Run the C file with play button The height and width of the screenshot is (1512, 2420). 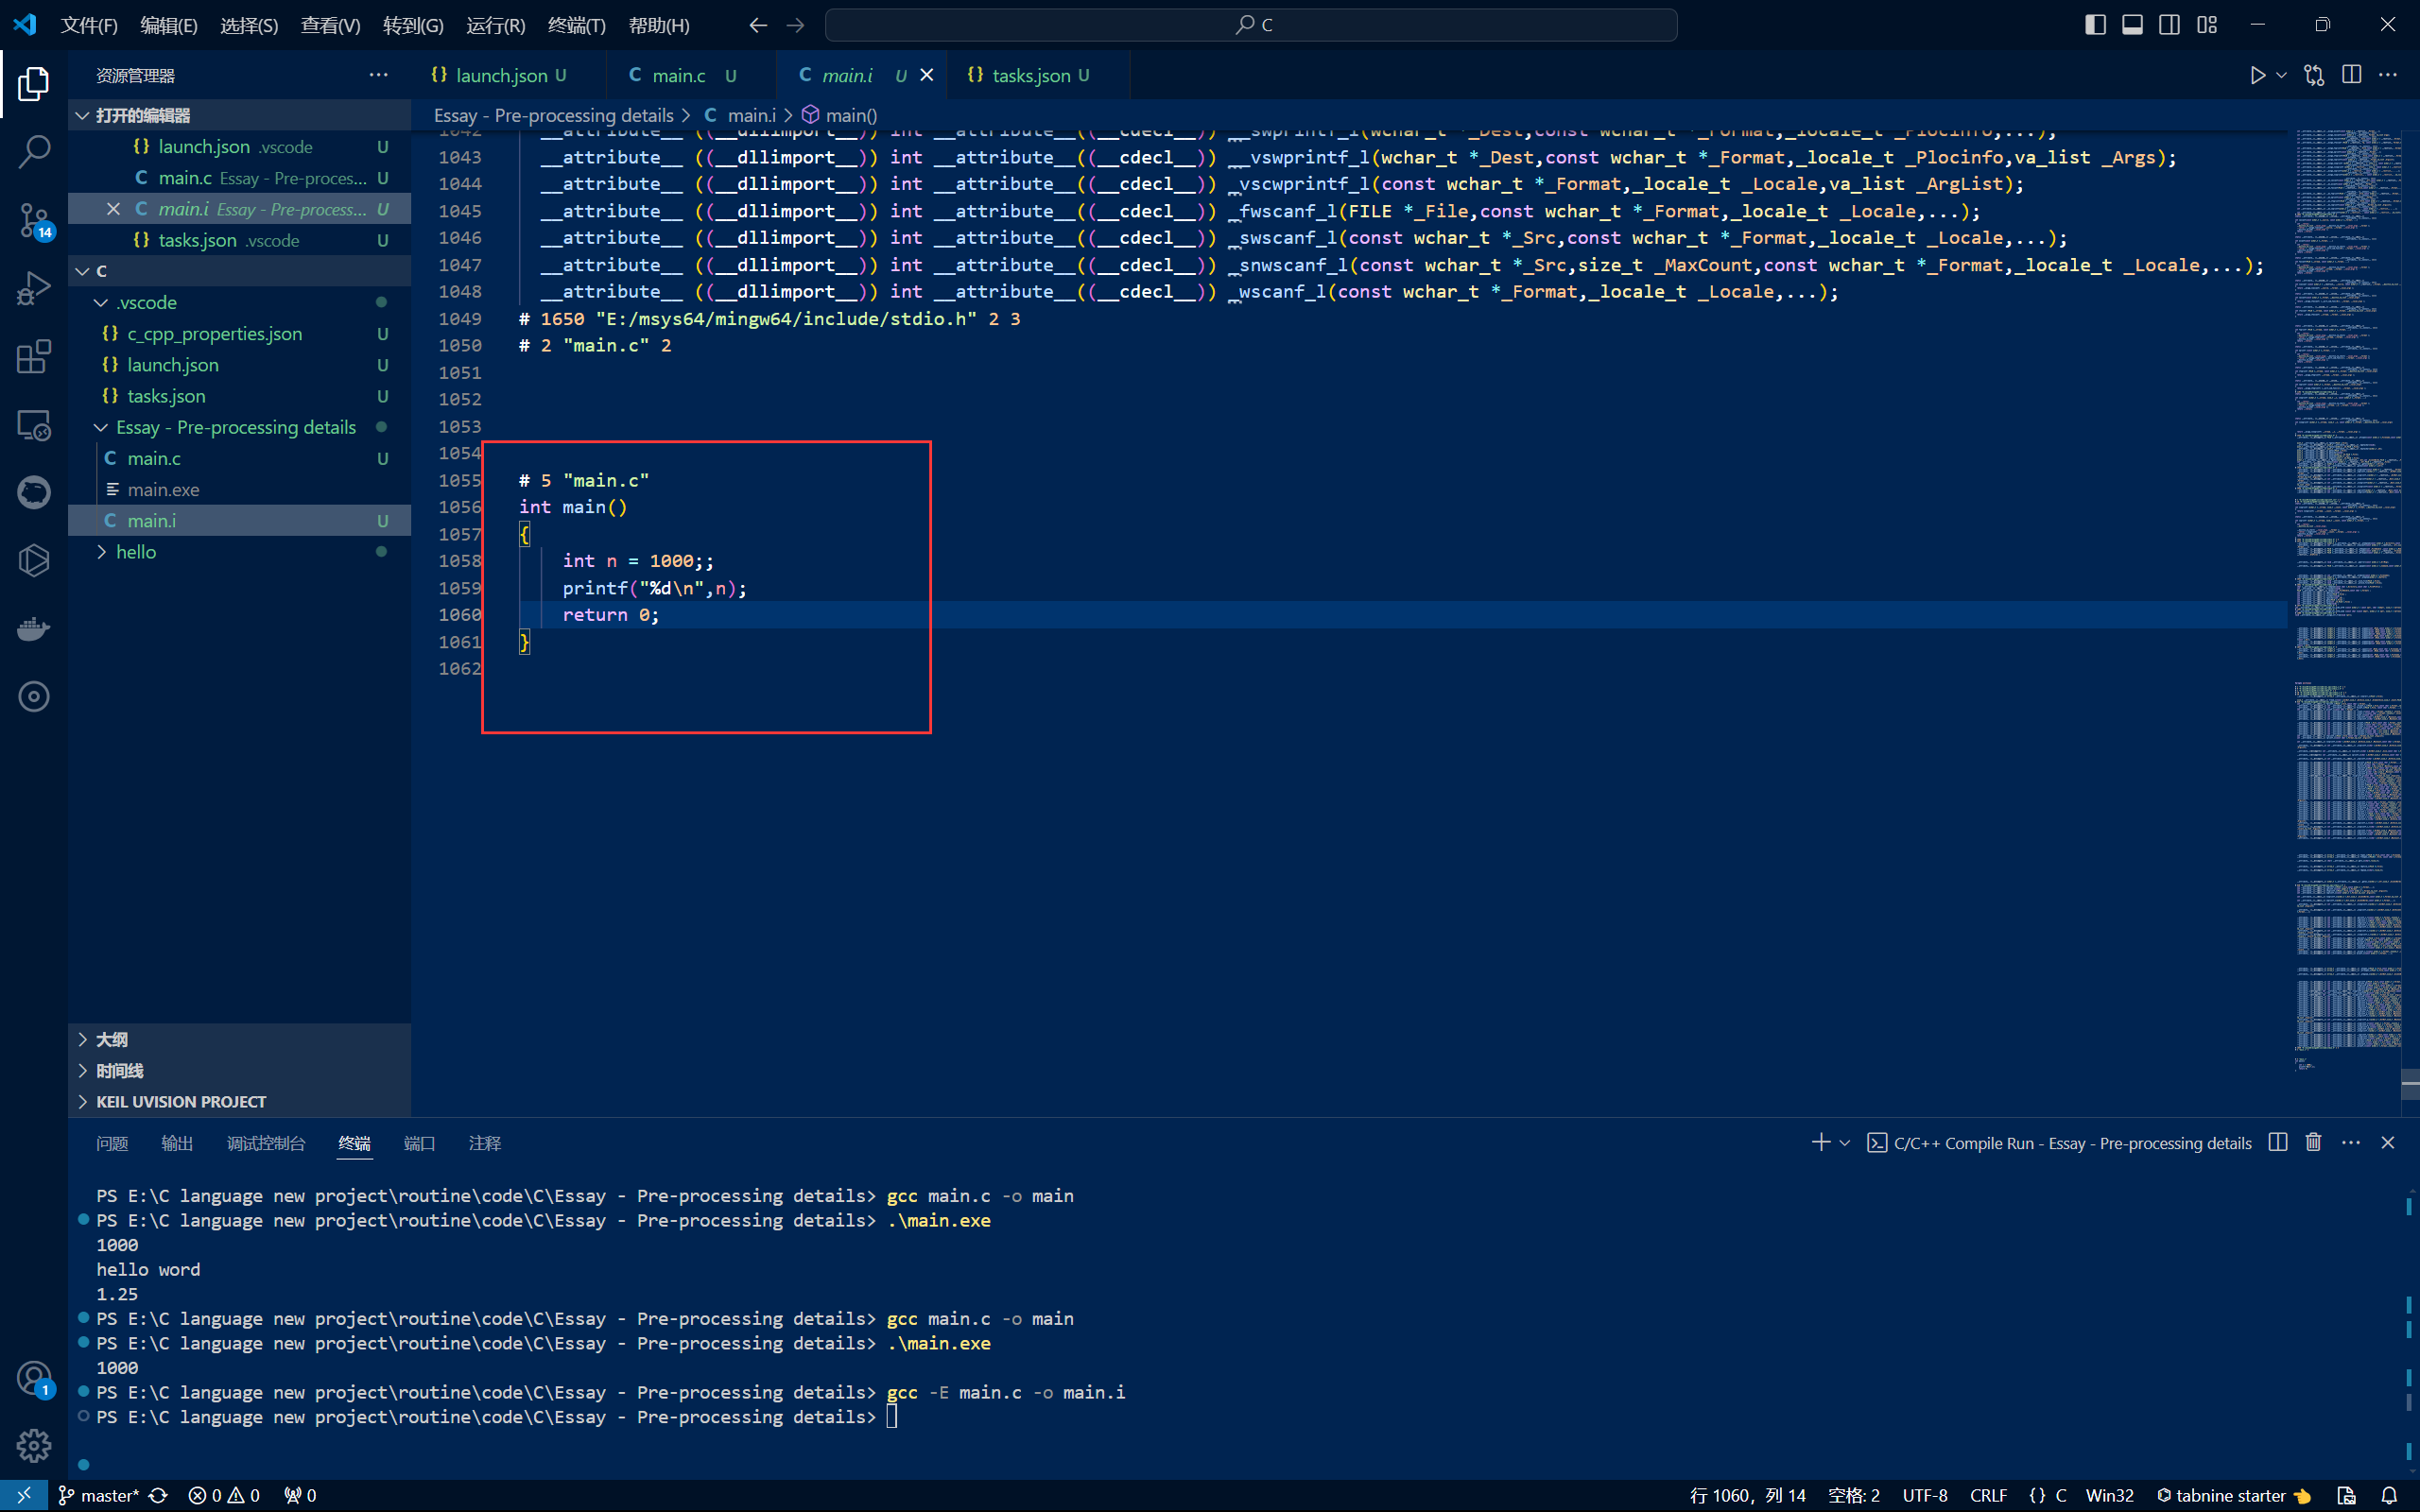tap(2257, 75)
